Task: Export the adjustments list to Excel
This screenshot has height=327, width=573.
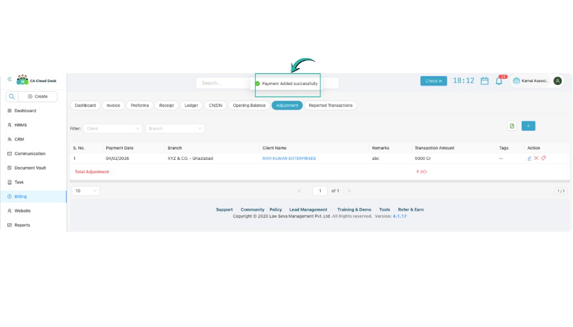Action: (x=511, y=126)
